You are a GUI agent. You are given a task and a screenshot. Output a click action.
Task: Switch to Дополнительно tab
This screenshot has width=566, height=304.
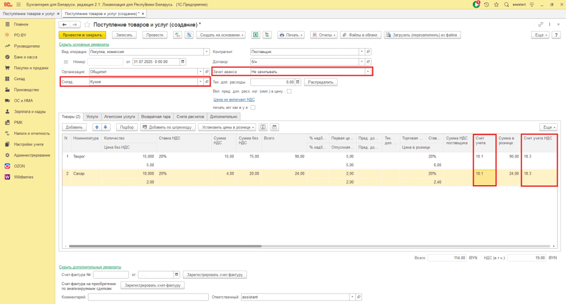point(223,117)
